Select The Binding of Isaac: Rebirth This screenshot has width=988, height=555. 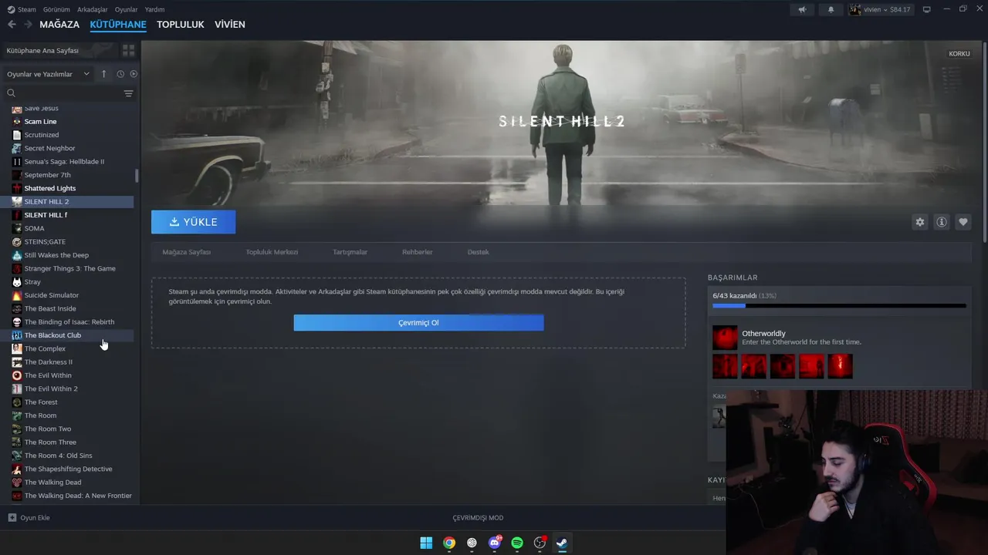(x=69, y=322)
